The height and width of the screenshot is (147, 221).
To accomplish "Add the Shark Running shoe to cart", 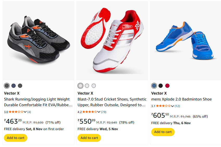I will [16, 138].
